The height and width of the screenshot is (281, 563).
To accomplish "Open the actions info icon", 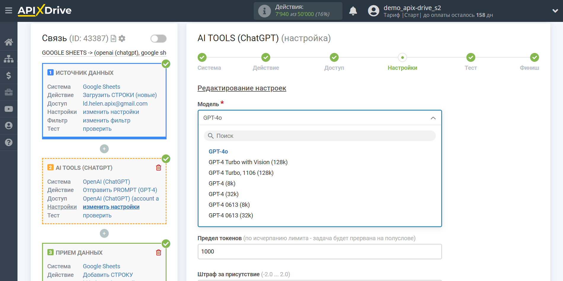I will 264,11.
